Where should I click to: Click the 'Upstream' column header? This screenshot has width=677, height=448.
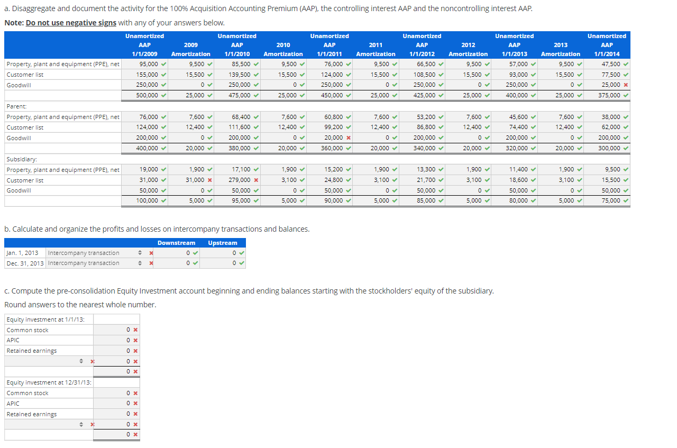[223, 243]
